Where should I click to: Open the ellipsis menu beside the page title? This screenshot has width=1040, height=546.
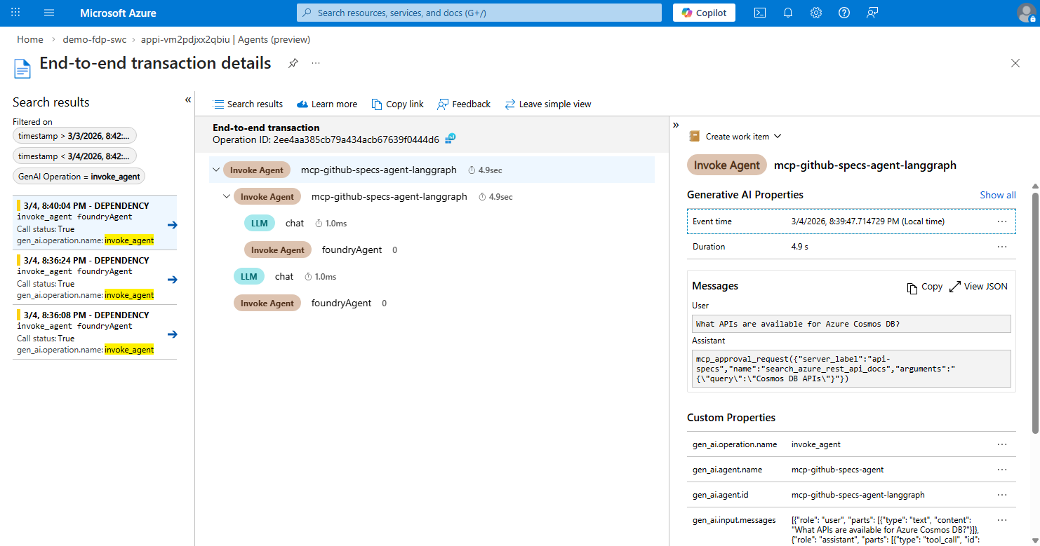tap(316, 63)
